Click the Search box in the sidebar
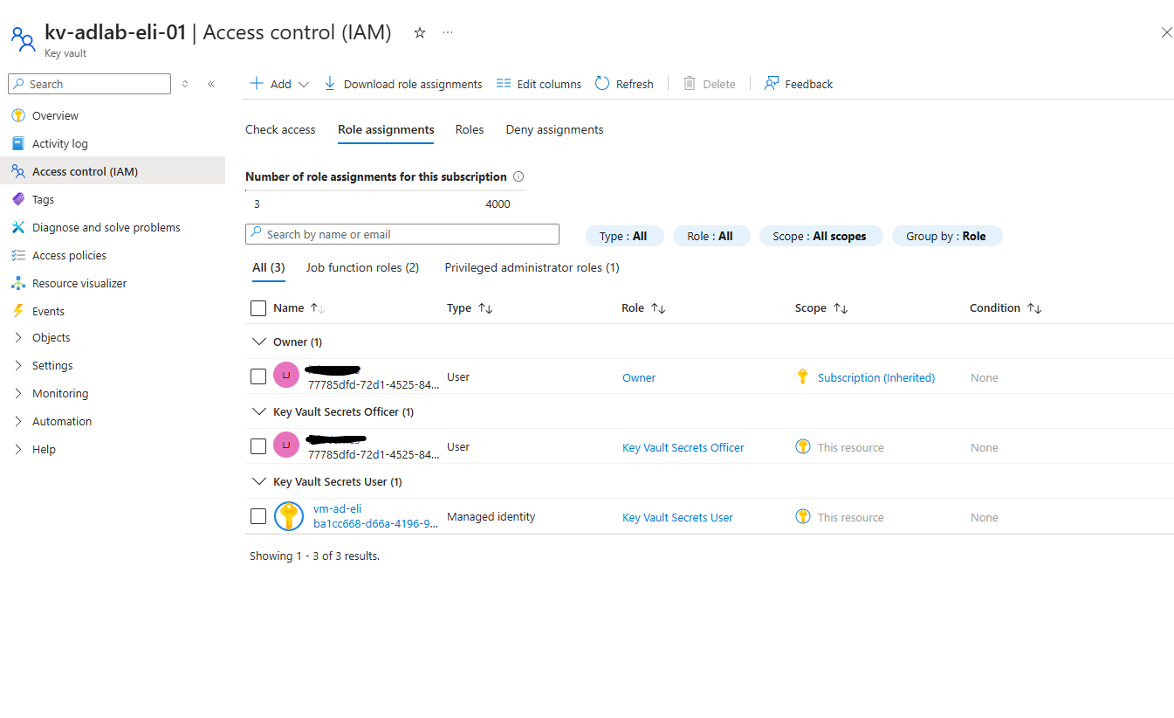This screenshot has width=1174, height=718. (89, 84)
